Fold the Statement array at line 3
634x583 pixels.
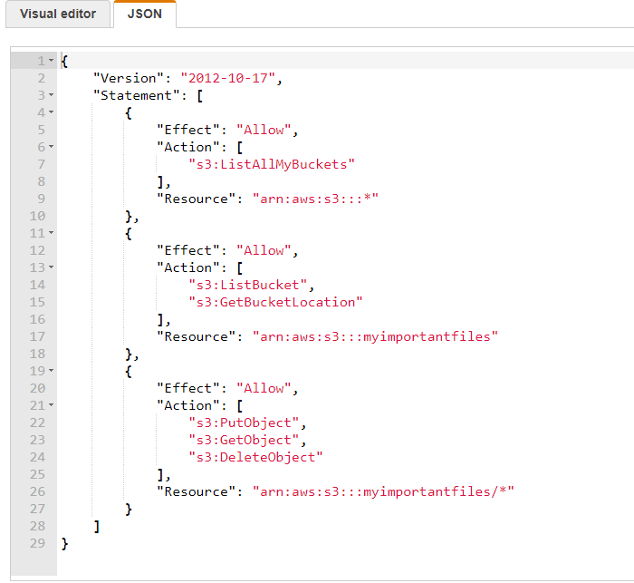pos(52,95)
